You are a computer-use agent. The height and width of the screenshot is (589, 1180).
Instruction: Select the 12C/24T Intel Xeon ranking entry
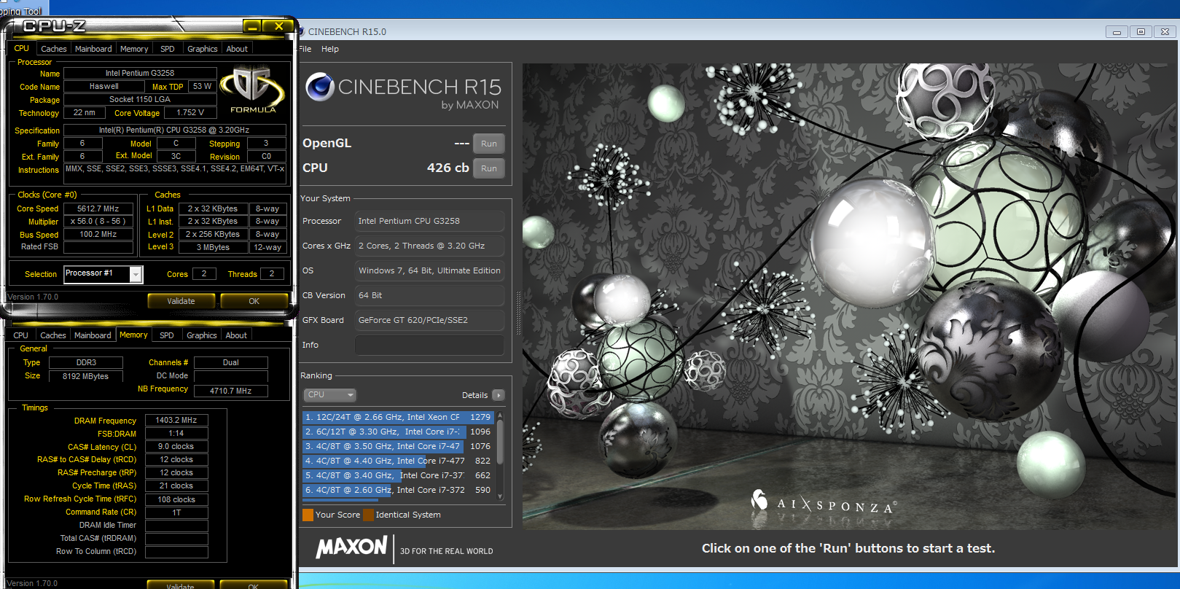398,417
